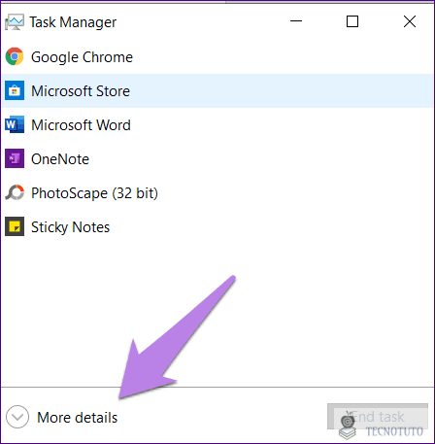Select the Microsoft Word row text
Screen dimensions: 435x444
pyautogui.click(x=81, y=125)
